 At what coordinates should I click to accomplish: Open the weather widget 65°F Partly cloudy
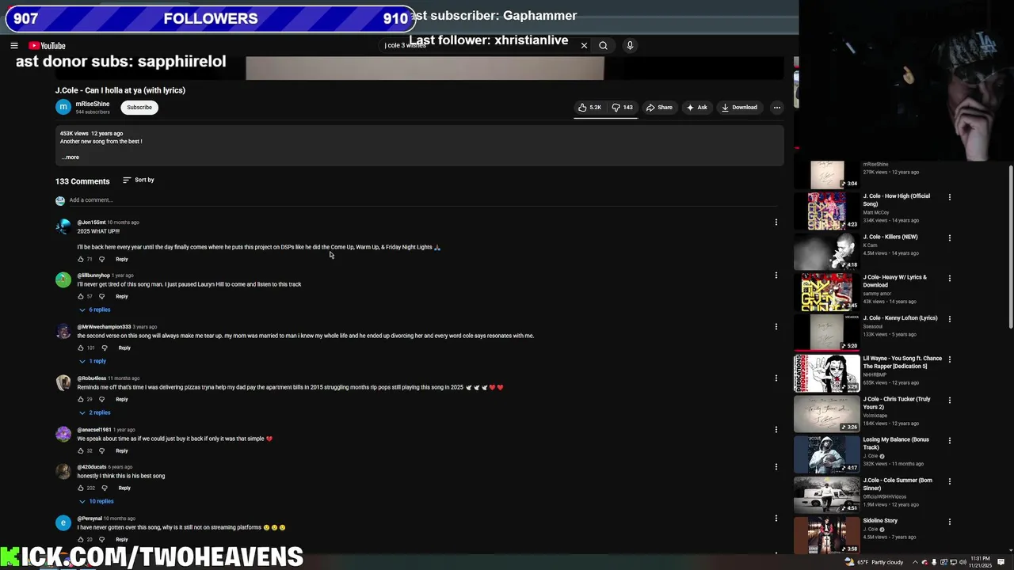[874, 562]
